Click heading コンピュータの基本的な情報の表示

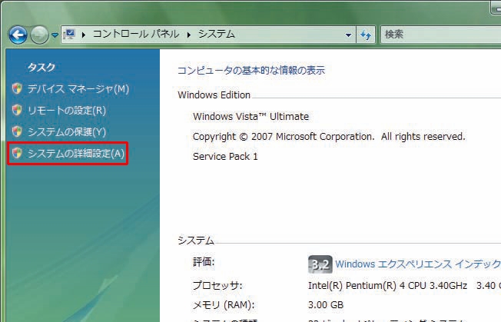pos(251,70)
